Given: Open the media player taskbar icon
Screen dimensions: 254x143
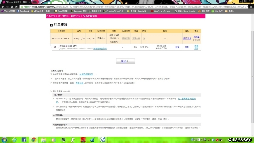Looking at the screenshot, I should click(x=53, y=140).
